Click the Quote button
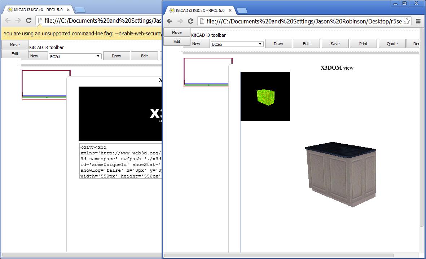Viewport: 426px width, 259px height. click(392, 44)
